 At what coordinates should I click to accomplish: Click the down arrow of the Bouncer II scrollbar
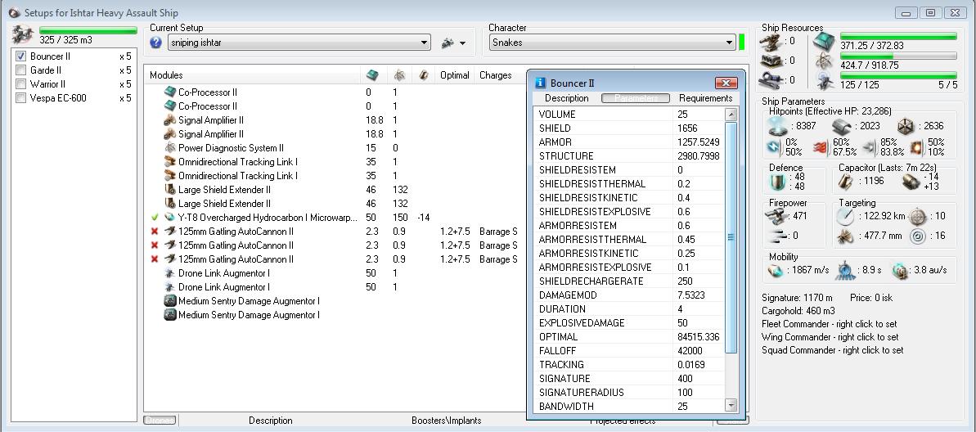pos(731,406)
